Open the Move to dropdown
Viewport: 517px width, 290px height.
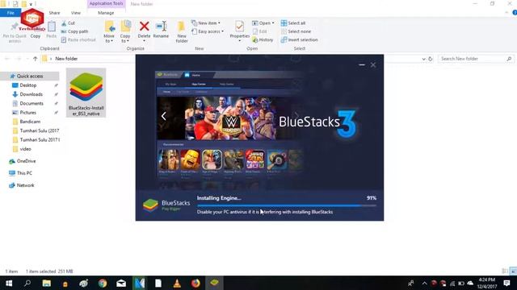point(109,31)
